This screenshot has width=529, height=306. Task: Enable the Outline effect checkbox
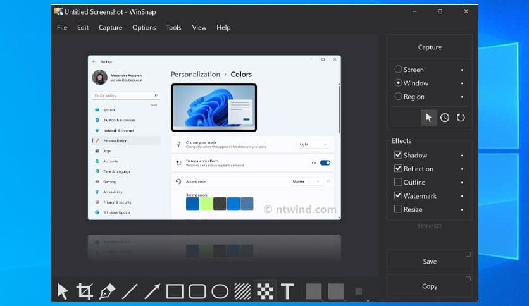(398, 182)
